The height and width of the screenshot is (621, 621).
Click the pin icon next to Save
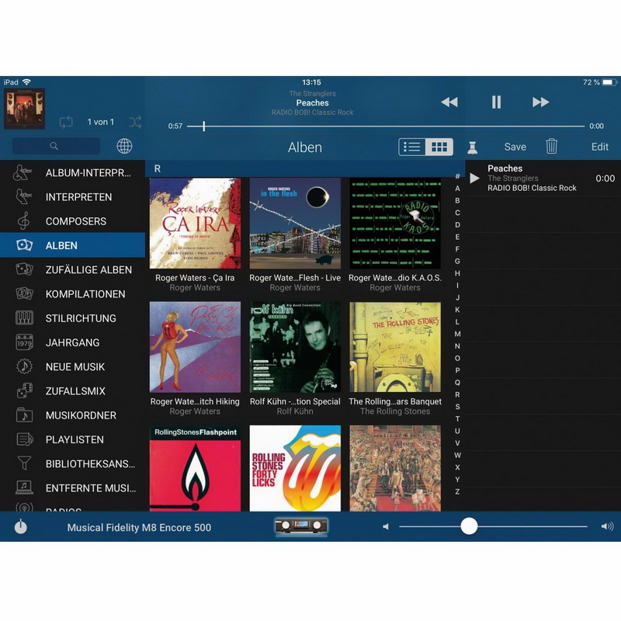point(472,147)
